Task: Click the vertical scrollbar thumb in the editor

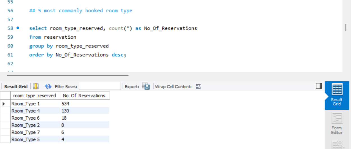Action: (346, 28)
